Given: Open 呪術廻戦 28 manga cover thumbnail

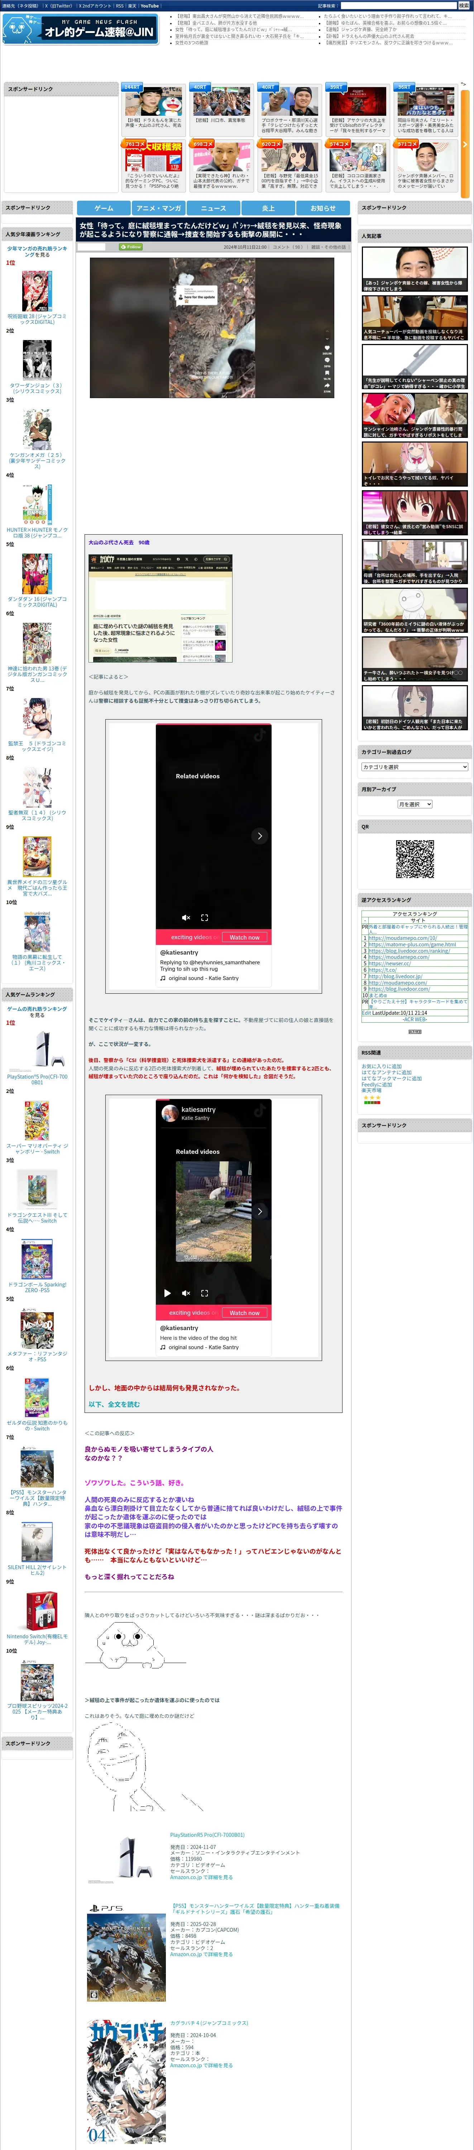Looking at the screenshot, I should click(x=37, y=291).
